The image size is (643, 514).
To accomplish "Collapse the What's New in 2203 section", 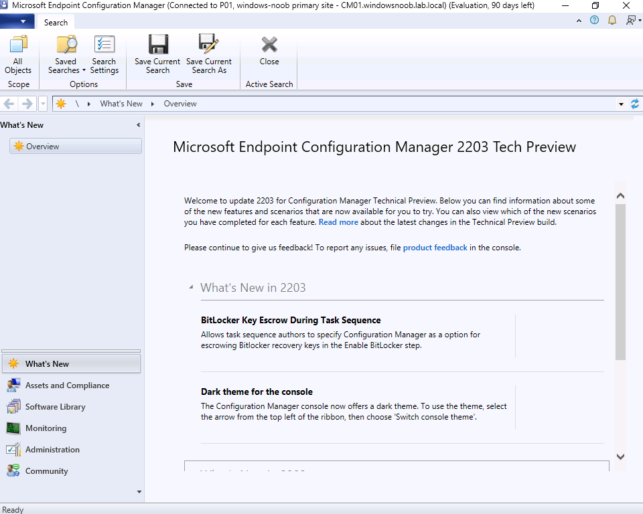I will [191, 287].
